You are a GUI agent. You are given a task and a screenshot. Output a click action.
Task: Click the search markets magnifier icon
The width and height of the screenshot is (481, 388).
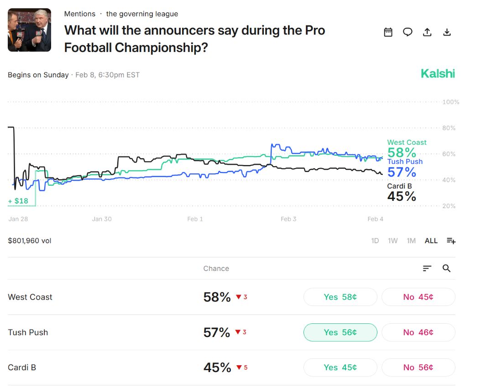point(447,268)
